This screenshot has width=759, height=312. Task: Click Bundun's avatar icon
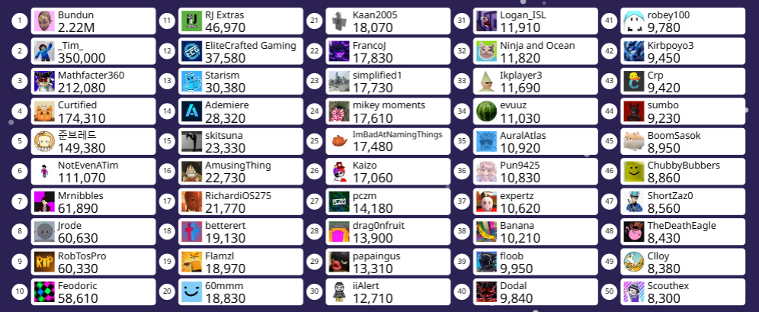44,21
